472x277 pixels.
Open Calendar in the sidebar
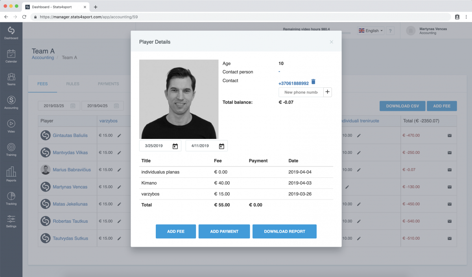pos(11,56)
